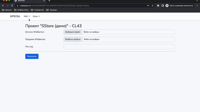Bookmark this page with the star icon
Image resolution: width=200 pixels, height=112 pixels.
pos(152,6)
